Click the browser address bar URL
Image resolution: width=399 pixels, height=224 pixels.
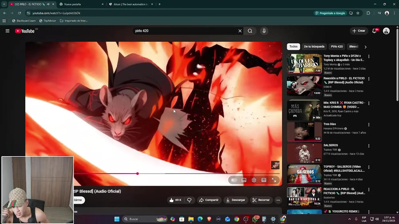click(56, 13)
